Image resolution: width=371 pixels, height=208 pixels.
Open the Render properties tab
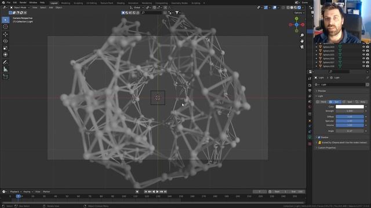click(310, 85)
